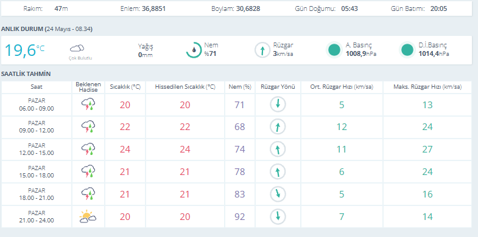Click wind direction arrow for 18.00 - 21.00
This screenshot has height=237, width=478.
tap(278, 194)
